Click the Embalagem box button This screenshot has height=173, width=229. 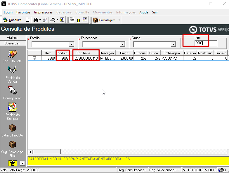tap(104, 20)
